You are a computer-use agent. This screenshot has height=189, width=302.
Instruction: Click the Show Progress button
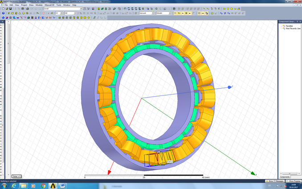tap(294, 181)
